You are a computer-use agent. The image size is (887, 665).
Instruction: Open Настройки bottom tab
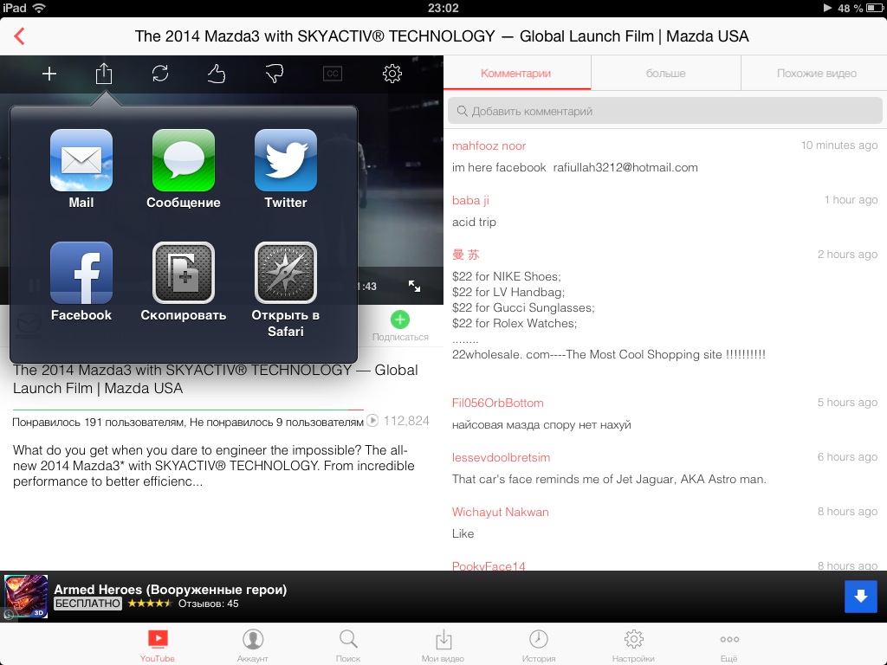pos(633,645)
